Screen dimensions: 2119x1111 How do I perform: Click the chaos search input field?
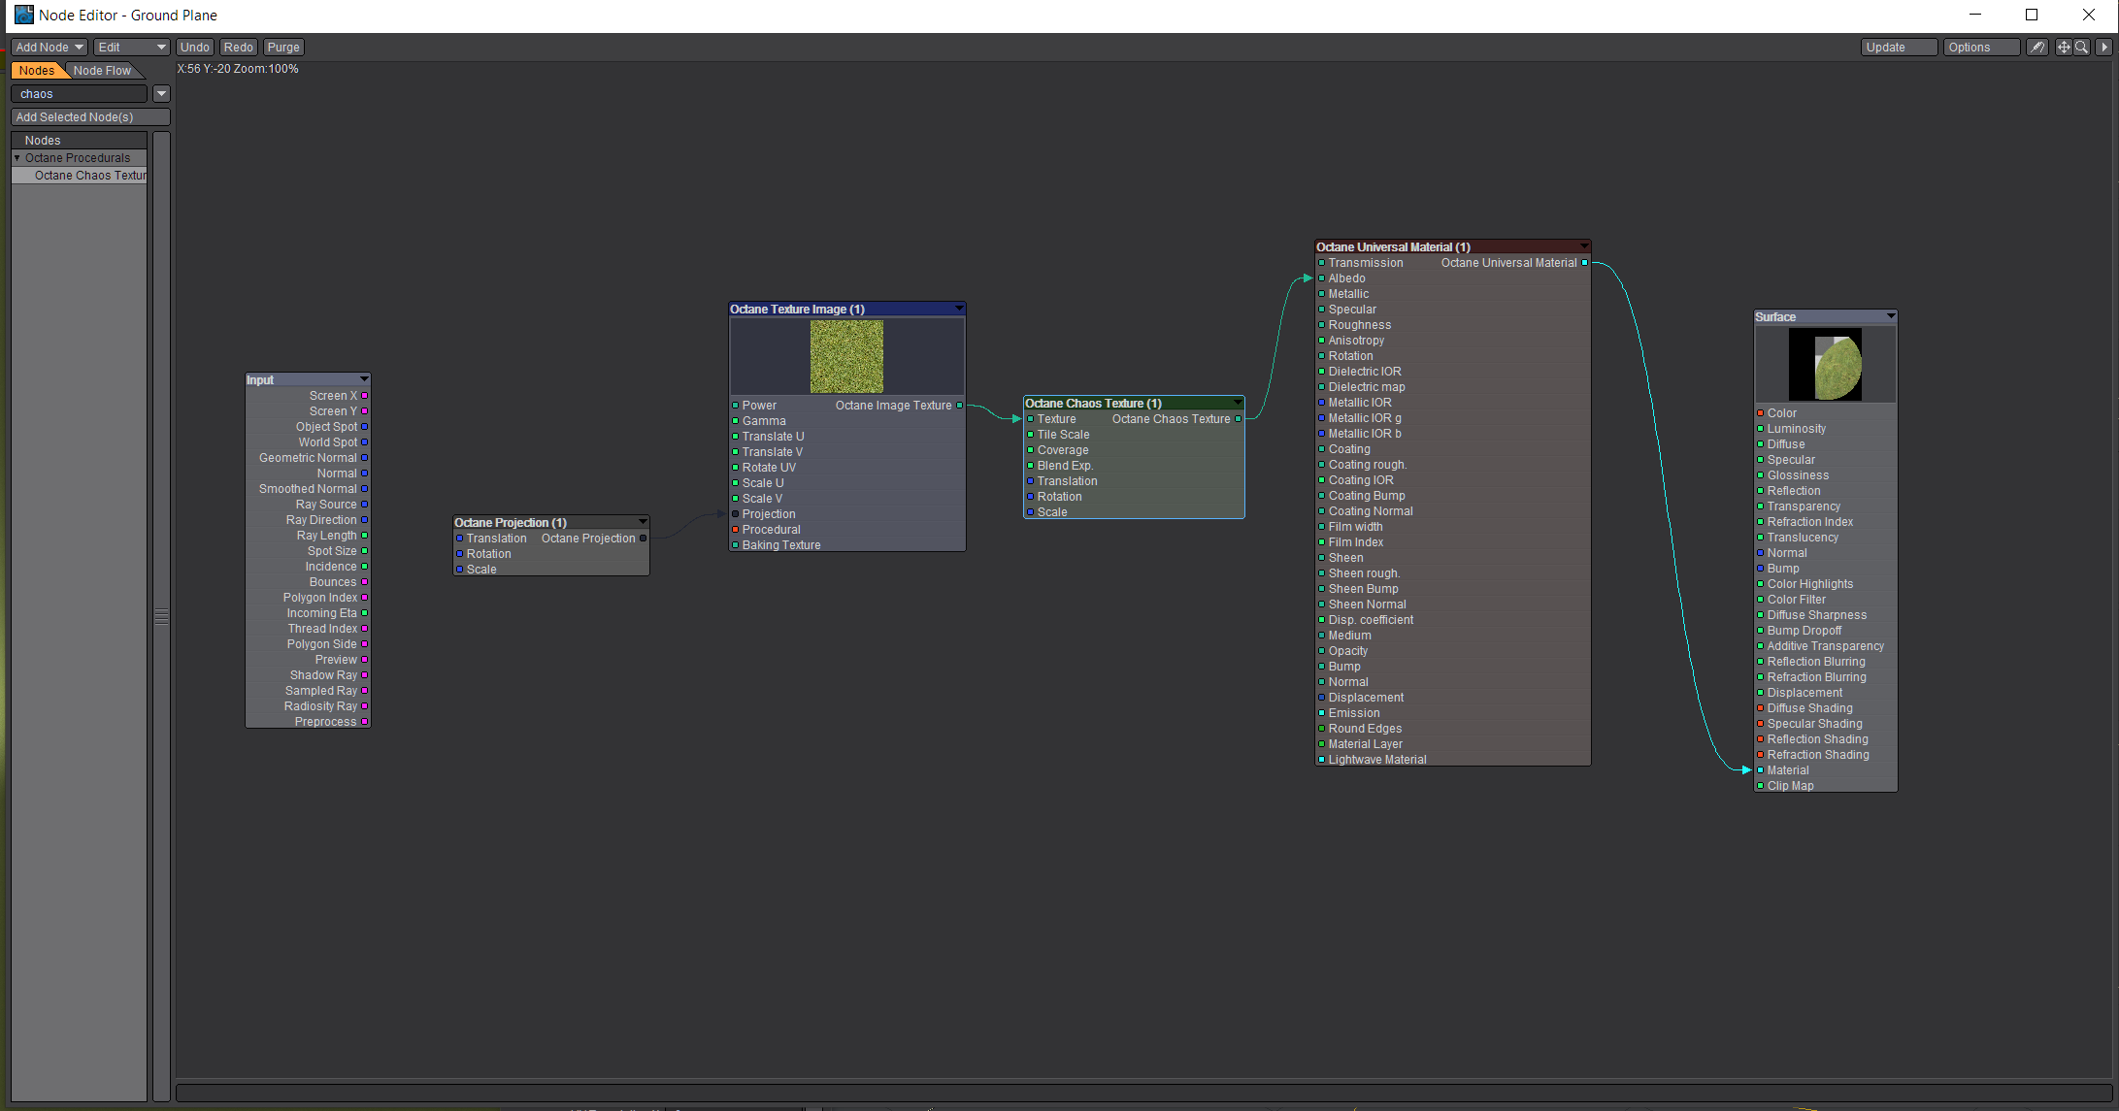(x=80, y=94)
